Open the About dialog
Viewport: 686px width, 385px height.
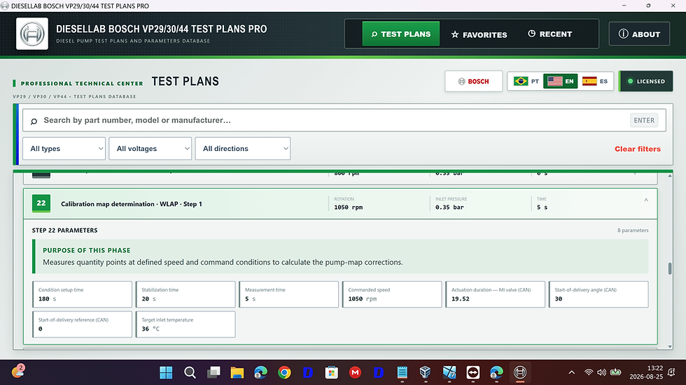[639, 34]
